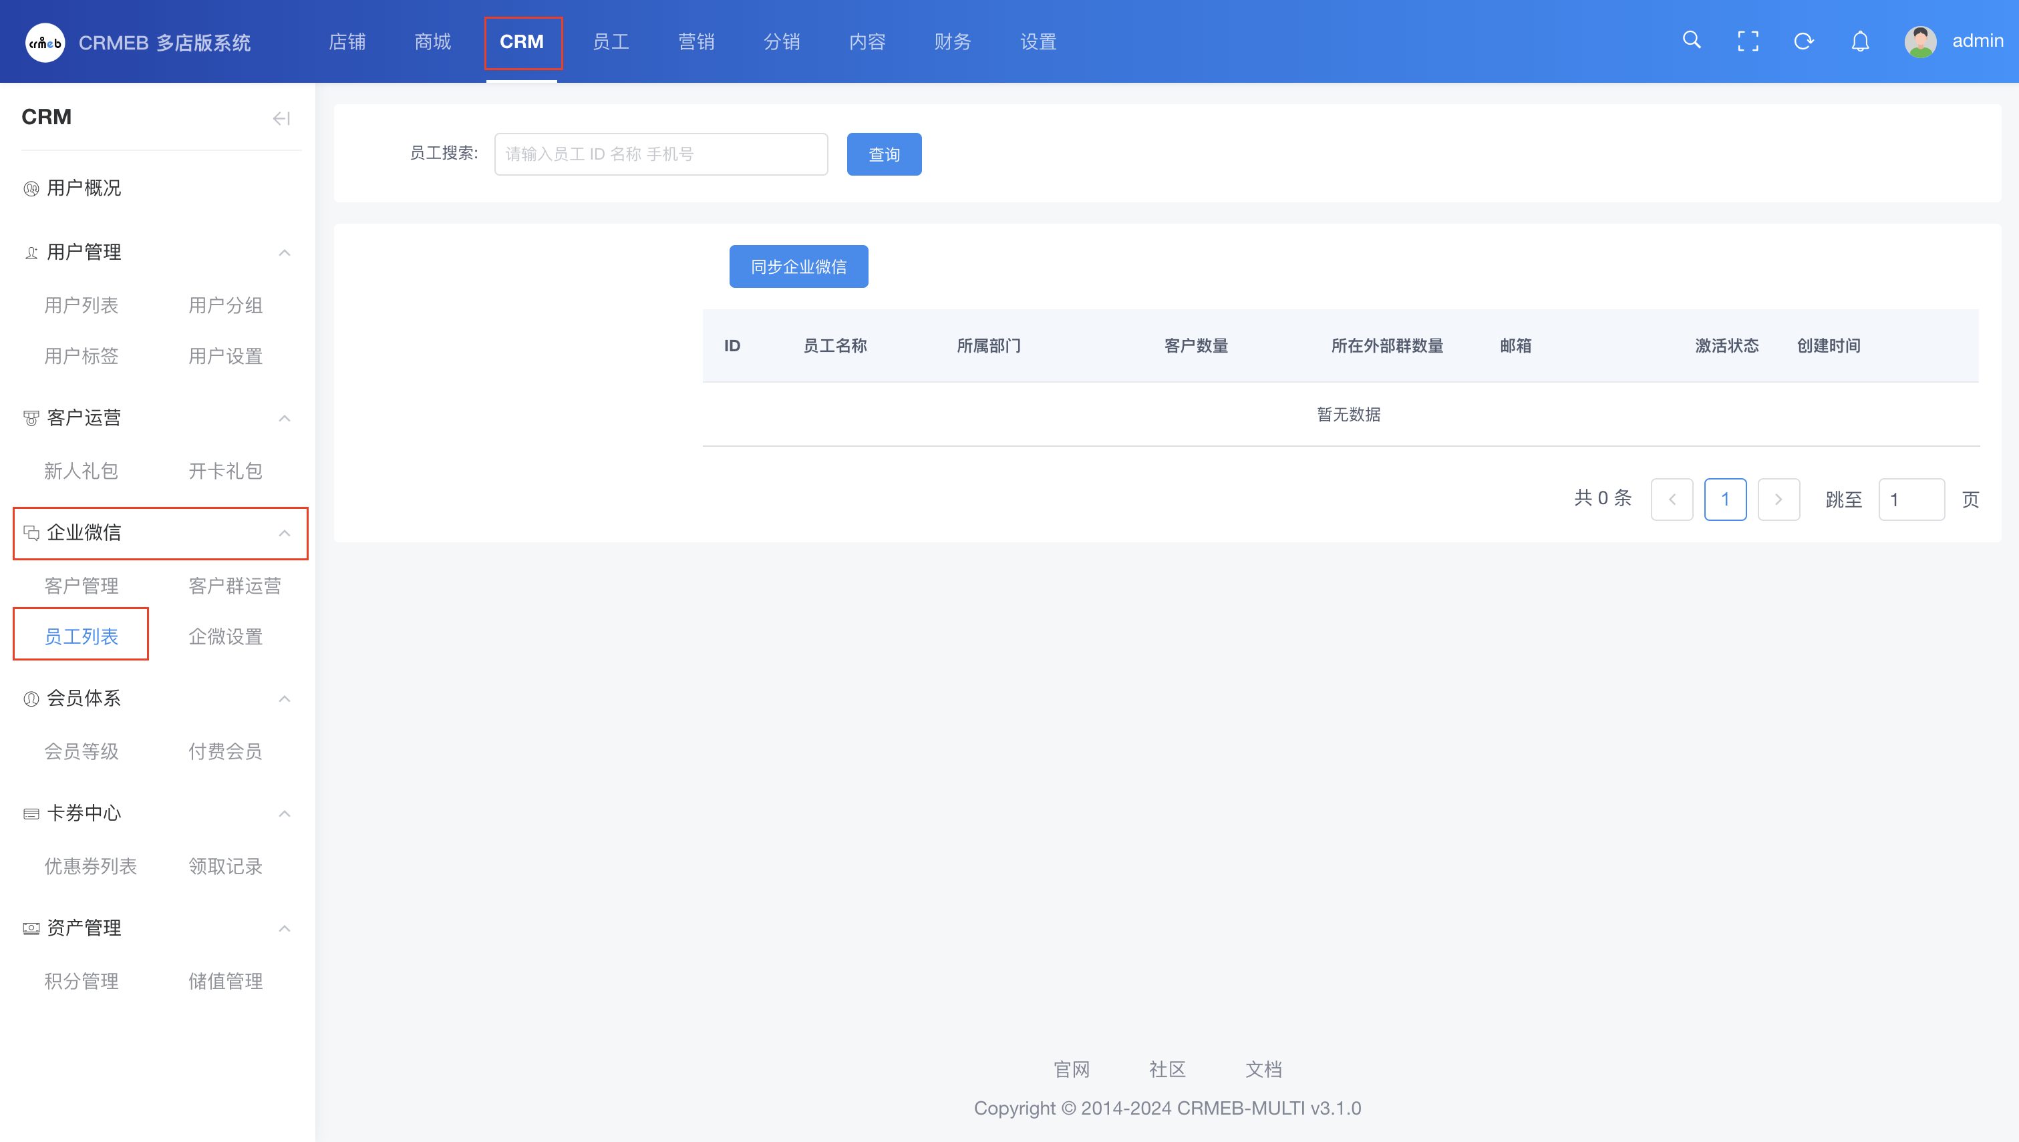Click the refresh page icon
Viewport: 2019px width, 1142px height.
point(1803,41)
